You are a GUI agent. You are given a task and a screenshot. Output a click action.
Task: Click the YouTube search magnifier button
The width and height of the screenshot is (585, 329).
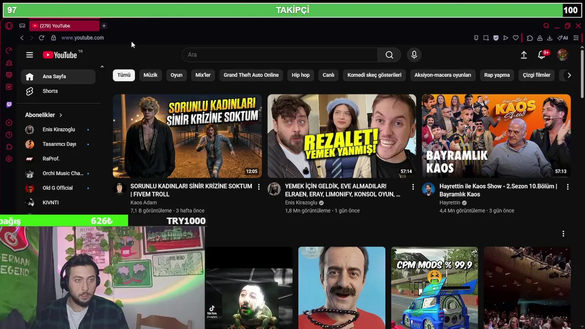(389, 55)
